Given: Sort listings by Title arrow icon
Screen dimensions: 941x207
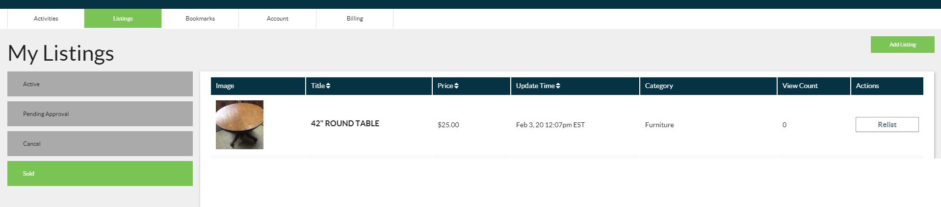Looking at the screenshot, I should coord(328,86).
